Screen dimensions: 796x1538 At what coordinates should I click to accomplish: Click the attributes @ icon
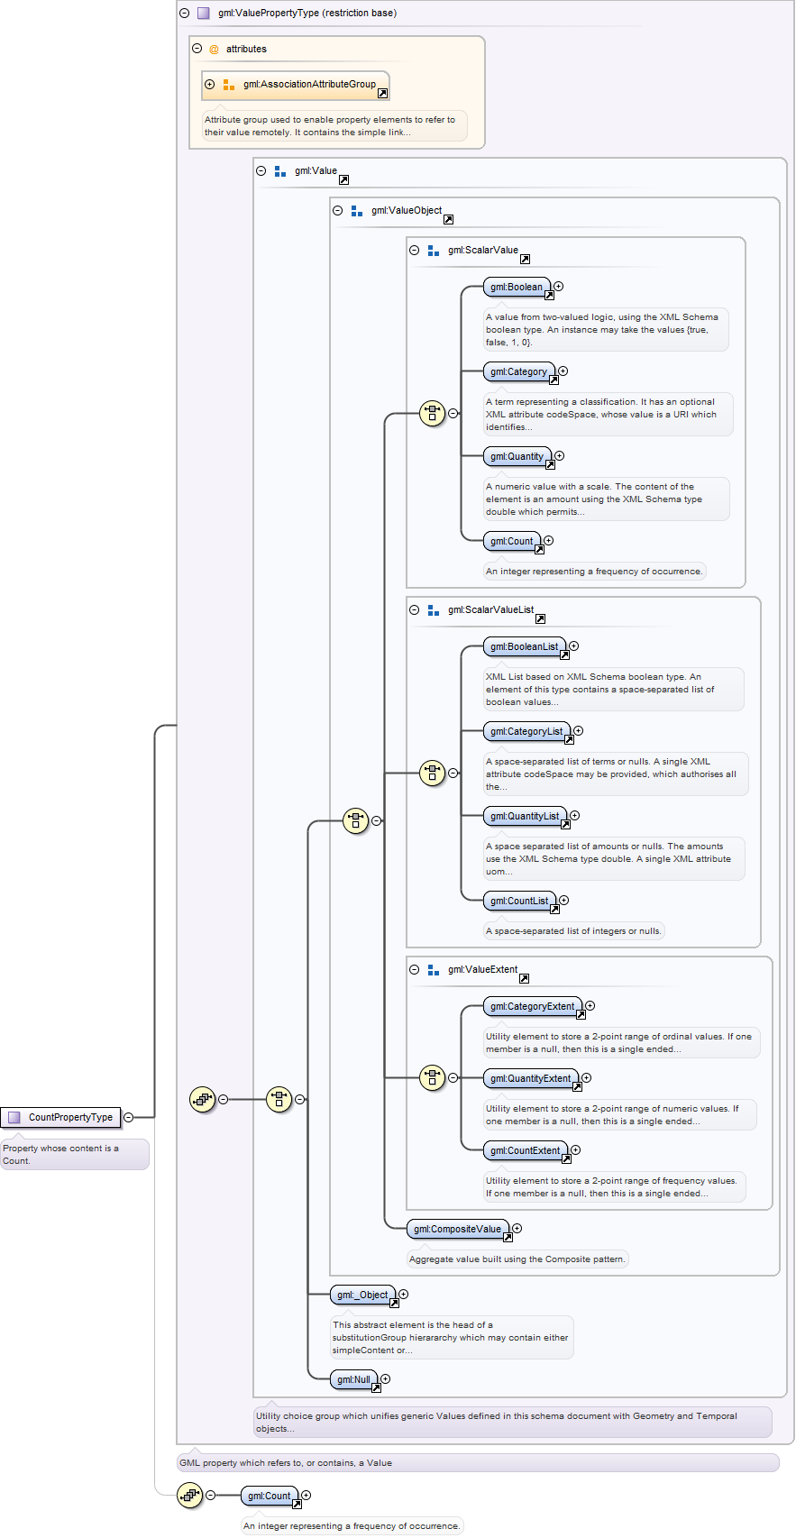coord(215,50)
